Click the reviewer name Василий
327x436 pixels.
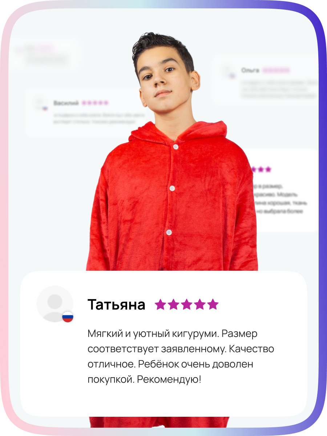(x=66, y=103)
